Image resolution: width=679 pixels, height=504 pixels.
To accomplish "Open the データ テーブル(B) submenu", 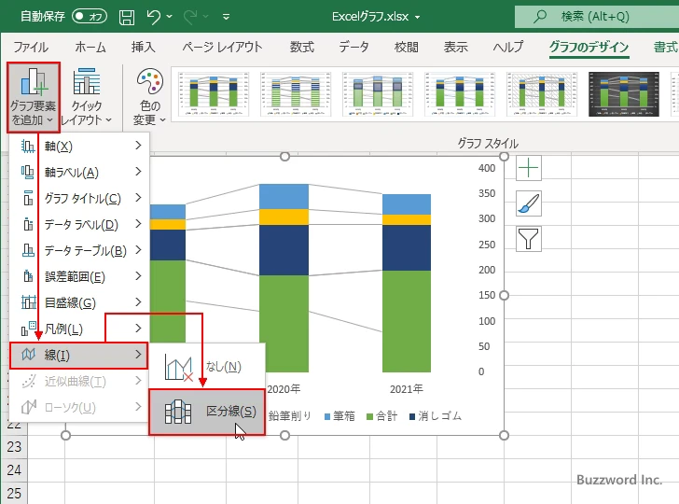I will point(79,250).
